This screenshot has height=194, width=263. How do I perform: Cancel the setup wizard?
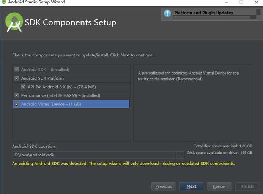pos(219,186)
